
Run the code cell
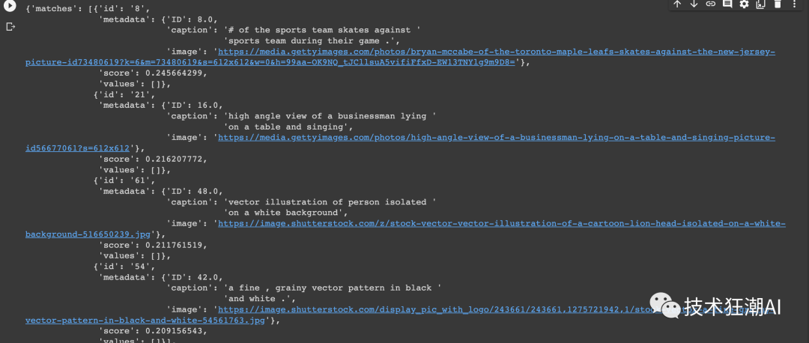click(10, 6)
